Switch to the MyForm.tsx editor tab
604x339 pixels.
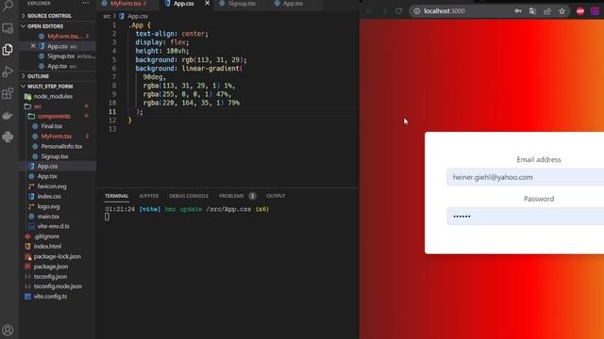[128, 4]
